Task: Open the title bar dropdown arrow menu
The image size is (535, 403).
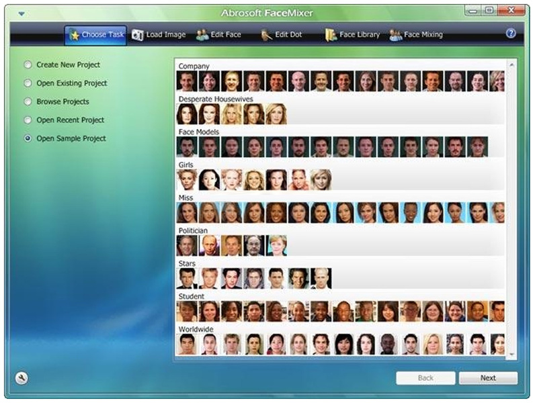Action: point(22,14)
